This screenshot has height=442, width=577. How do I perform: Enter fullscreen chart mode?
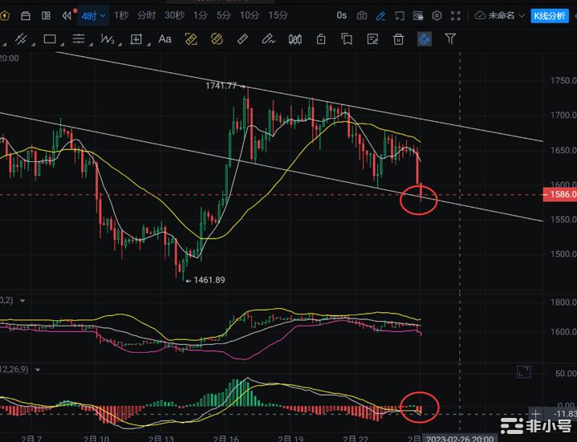[x=456, y=15]
